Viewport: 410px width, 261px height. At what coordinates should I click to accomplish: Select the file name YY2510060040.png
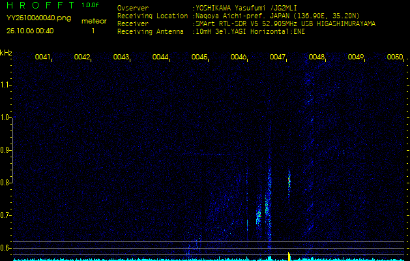(38, 18)
